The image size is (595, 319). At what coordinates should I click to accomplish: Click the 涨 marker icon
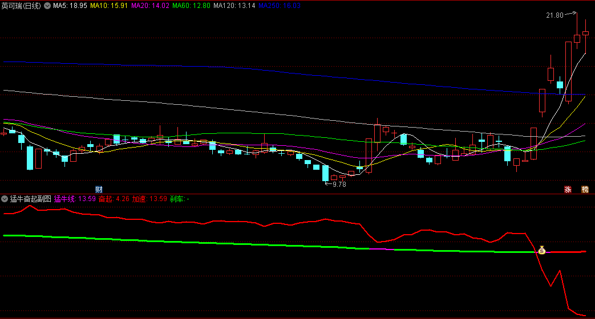click(568, 190)
